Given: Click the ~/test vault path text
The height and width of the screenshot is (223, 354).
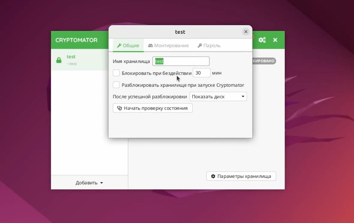Looking at the screenshot, I should click(x=72, y=64).
